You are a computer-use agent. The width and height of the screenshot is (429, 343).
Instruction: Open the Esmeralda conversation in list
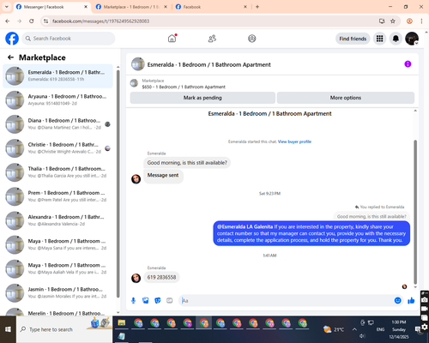coord(58,76)
